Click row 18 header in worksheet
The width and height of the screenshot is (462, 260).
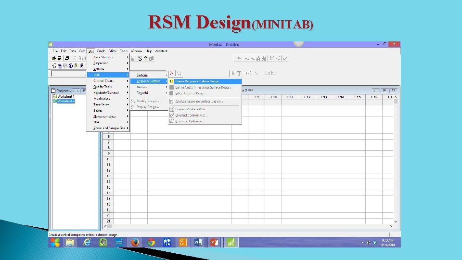pyautogui.click(x=108, y=204)
